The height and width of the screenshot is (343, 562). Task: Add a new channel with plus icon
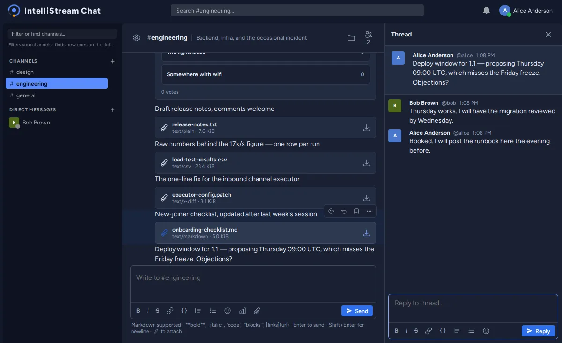112,61
